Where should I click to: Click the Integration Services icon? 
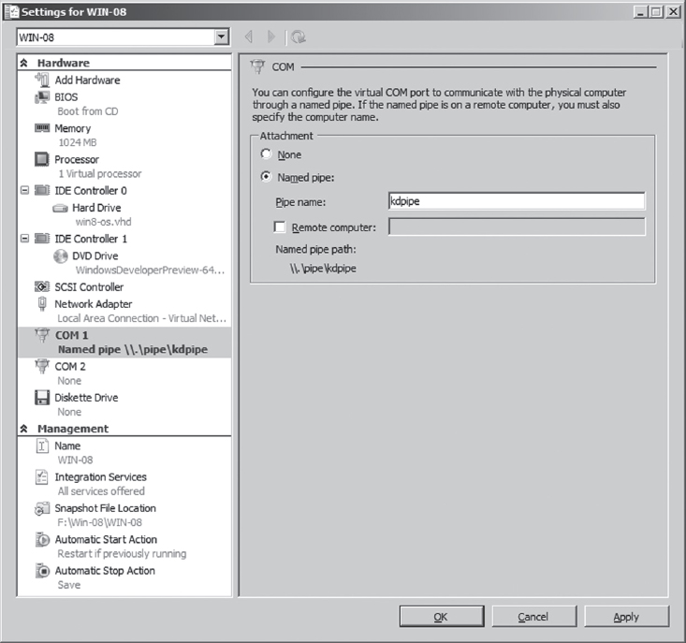point(42,476)
